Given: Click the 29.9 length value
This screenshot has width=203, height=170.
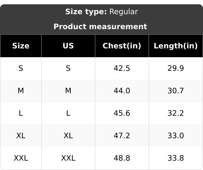Looking at the screenshot, I should tap(175, 68).
